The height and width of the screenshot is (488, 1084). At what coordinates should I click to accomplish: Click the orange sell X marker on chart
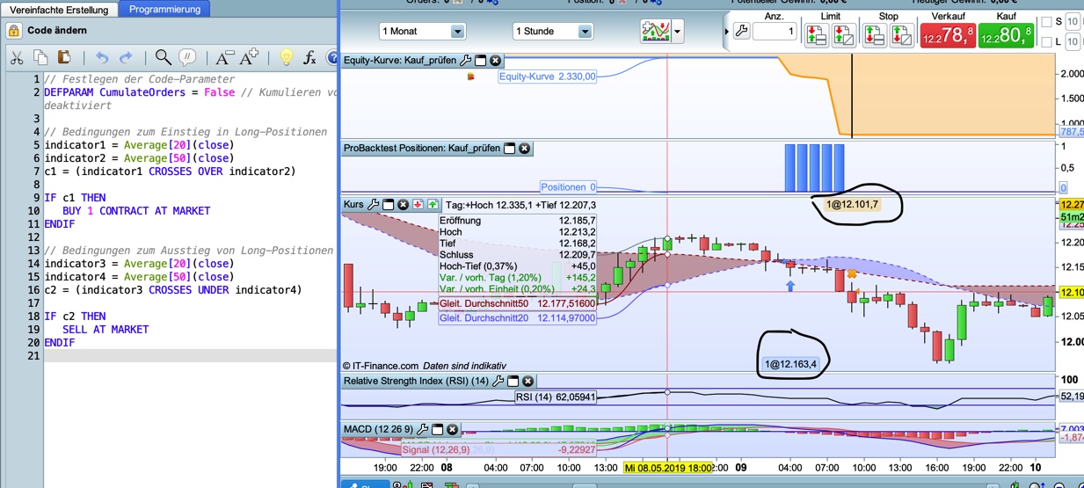click(x=851, y=274)
